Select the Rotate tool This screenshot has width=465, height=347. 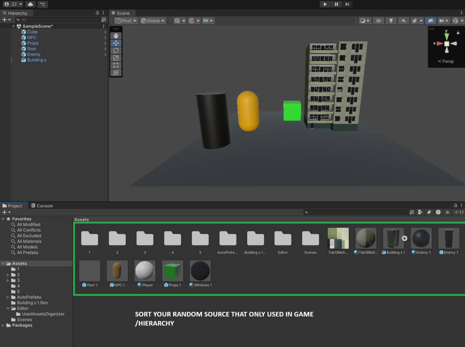pyautogui.click(x=116, y=51)
